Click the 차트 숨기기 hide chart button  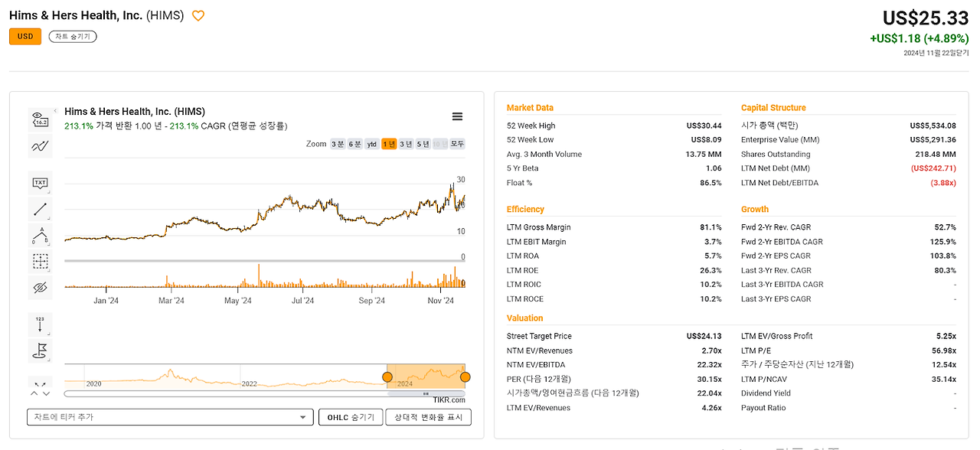73,36
